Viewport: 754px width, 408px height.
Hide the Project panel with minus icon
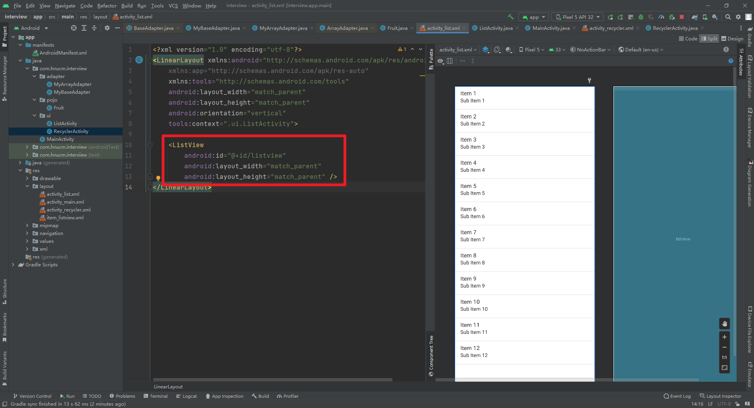(x=117, y=28)
